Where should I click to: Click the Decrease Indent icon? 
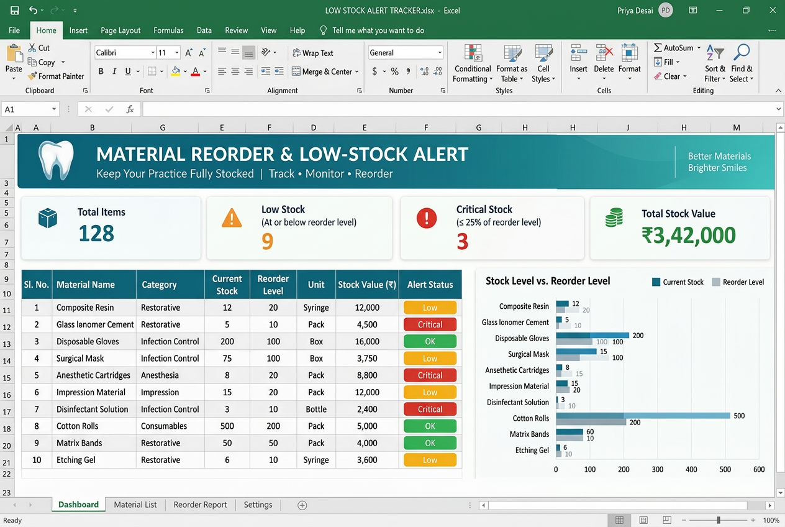pos(266,71)
